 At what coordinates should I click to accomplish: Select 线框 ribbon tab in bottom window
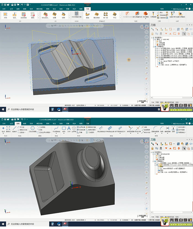pos(18,123)
